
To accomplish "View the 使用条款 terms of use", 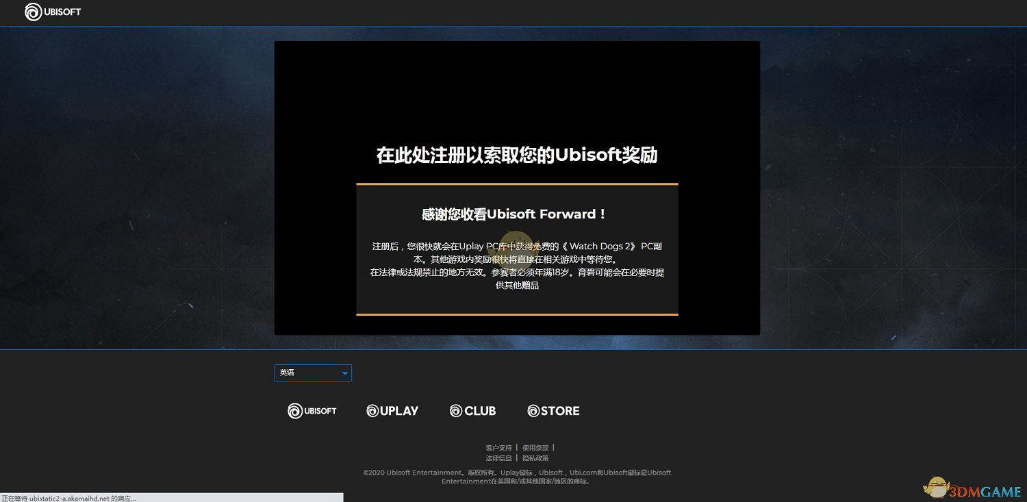I will click(535, 447).
